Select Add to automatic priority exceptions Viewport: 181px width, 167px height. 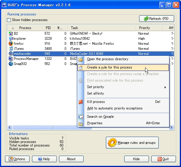pos(123,108)
